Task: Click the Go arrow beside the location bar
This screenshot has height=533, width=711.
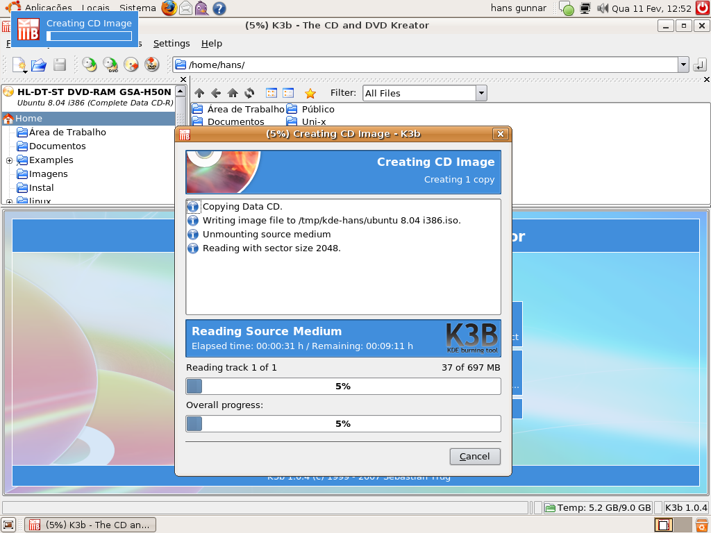Action: tap(700, 65)
